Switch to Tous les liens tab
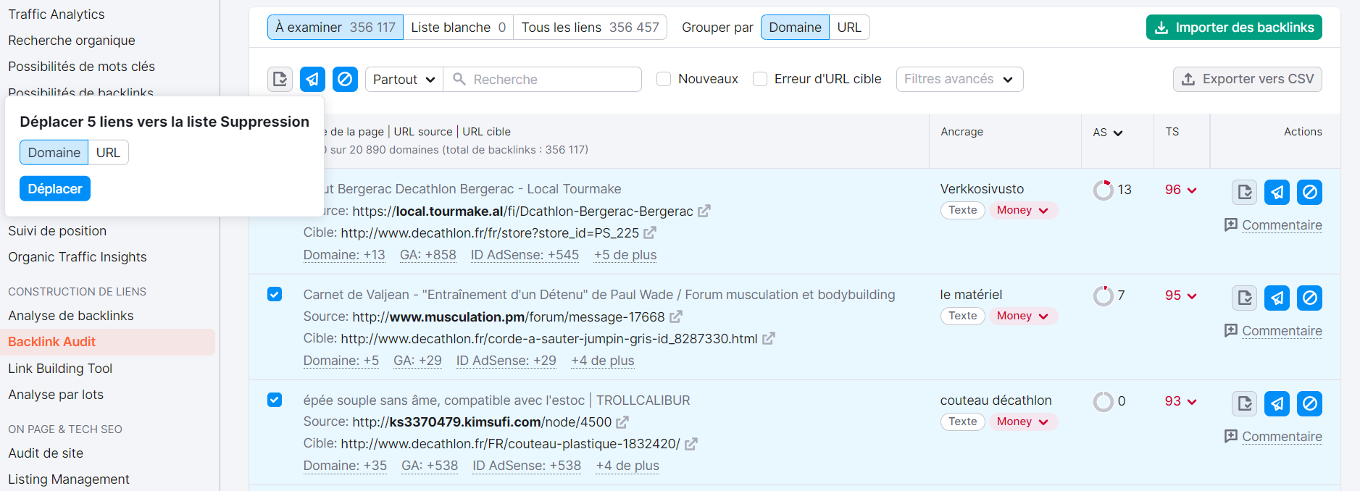 (x=591, y=28)
